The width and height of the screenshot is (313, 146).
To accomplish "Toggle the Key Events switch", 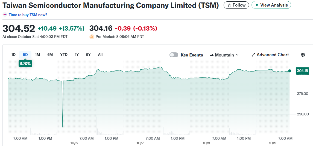I will [x=174, y=55].
